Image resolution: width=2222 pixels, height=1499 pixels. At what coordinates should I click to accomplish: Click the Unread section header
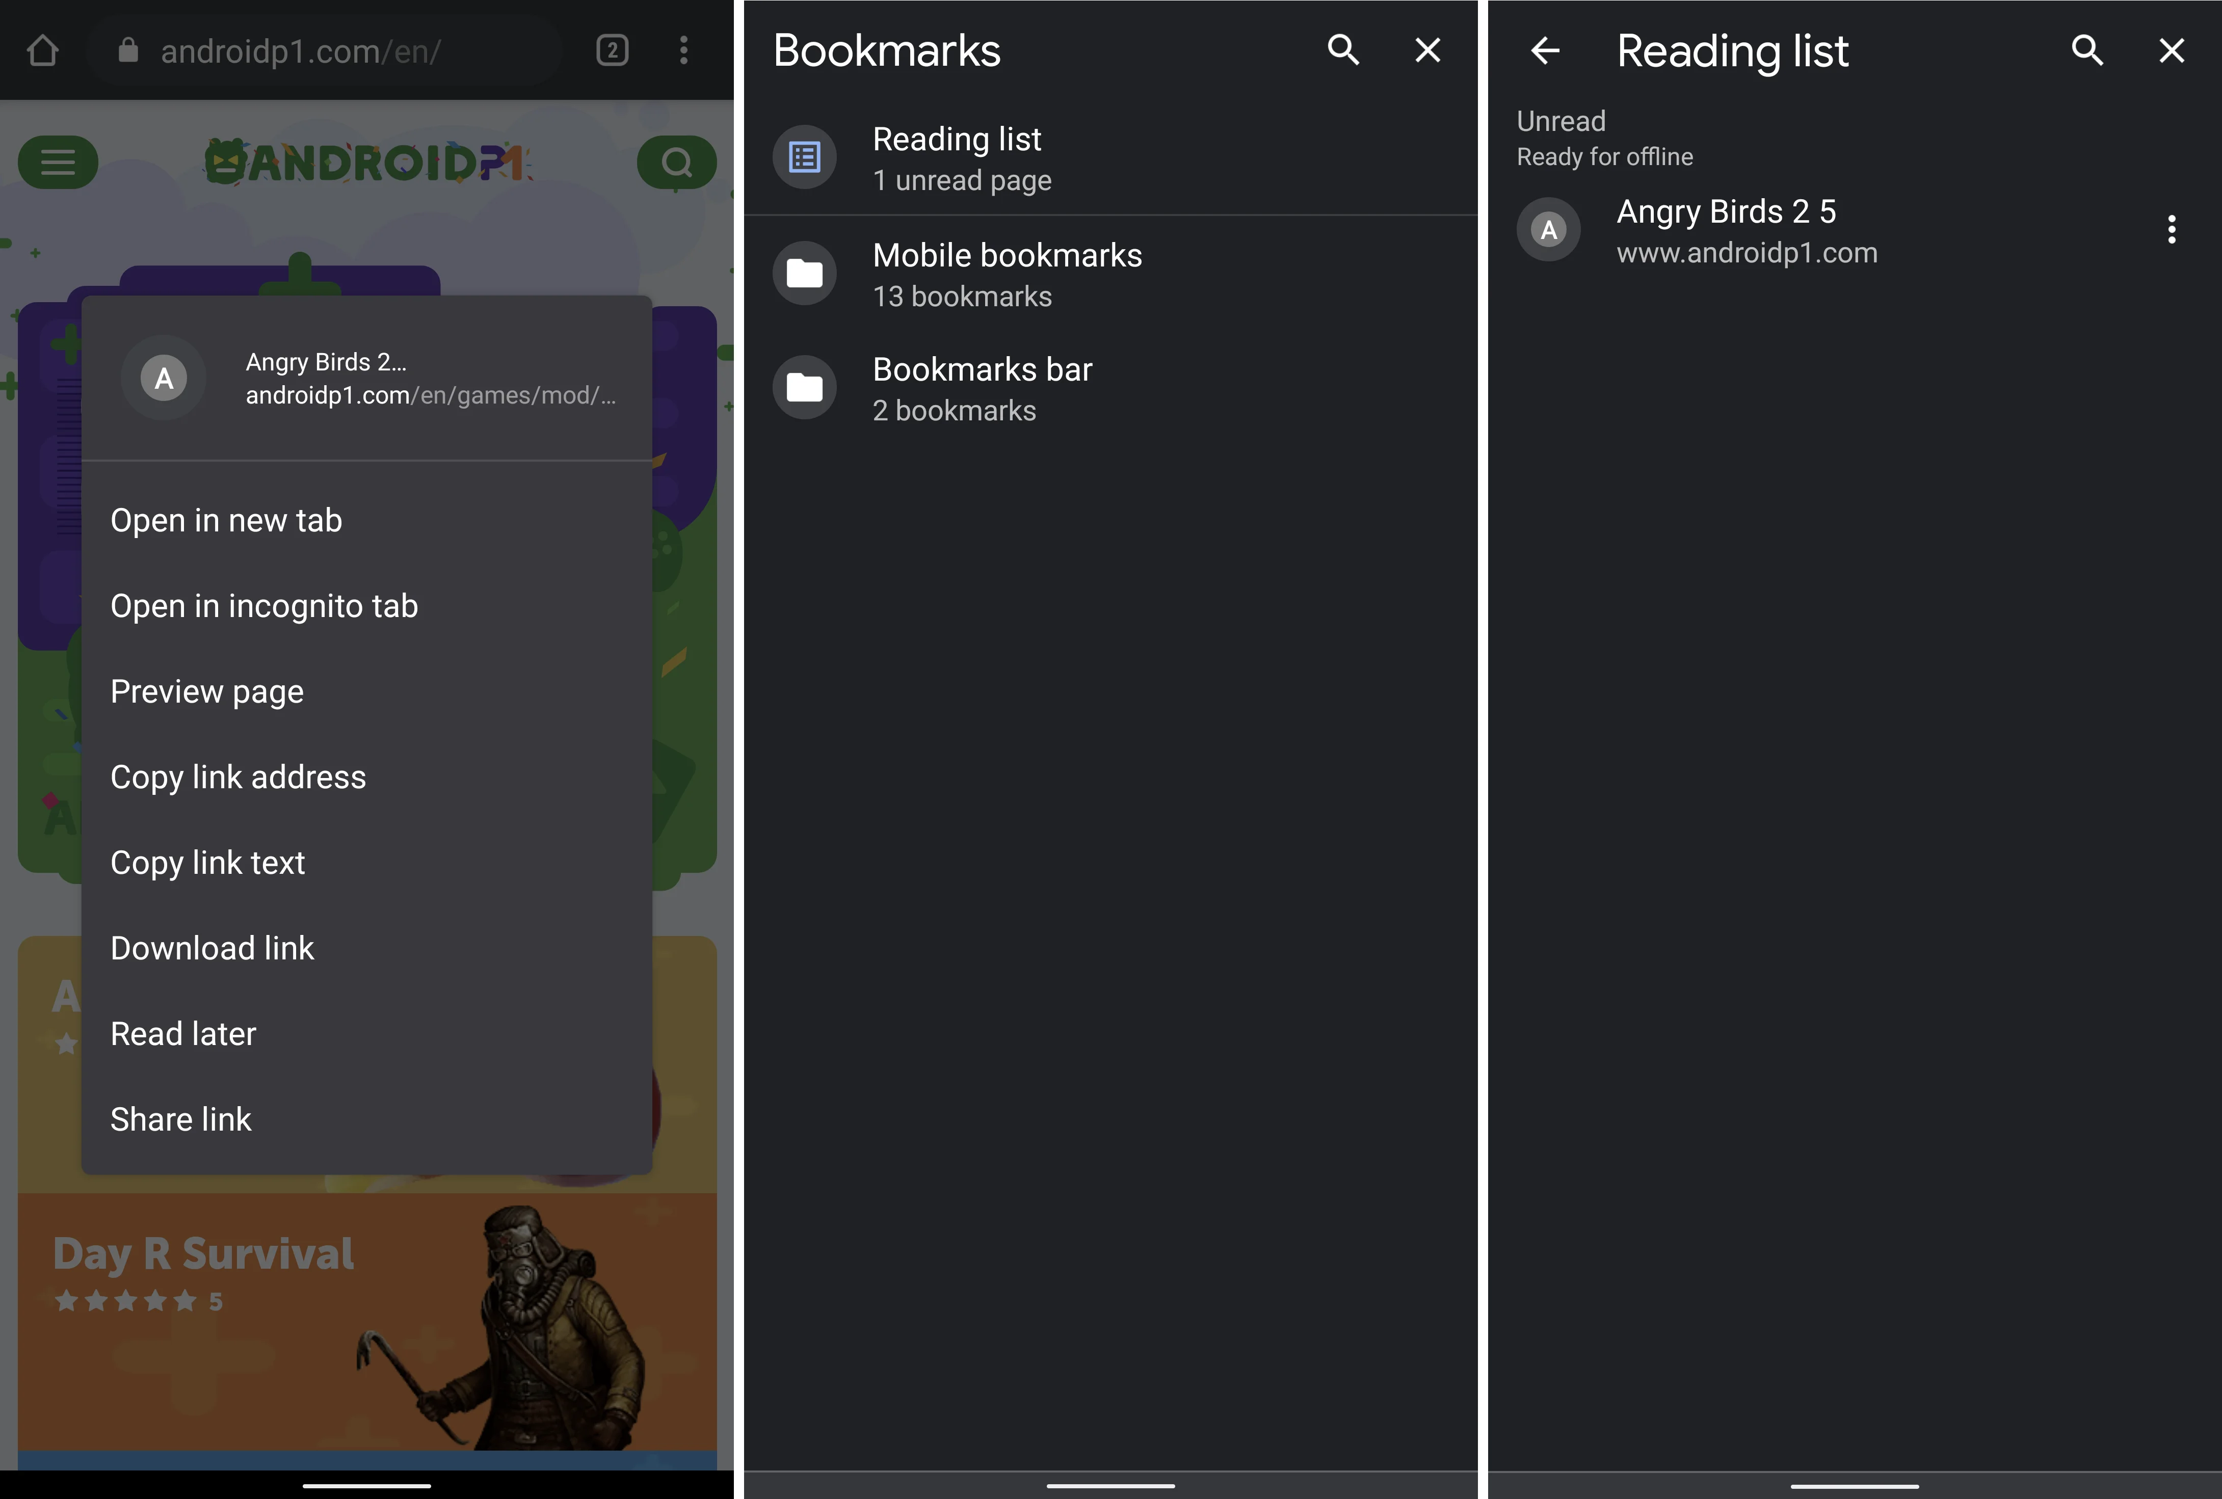tap(1560, 121)
